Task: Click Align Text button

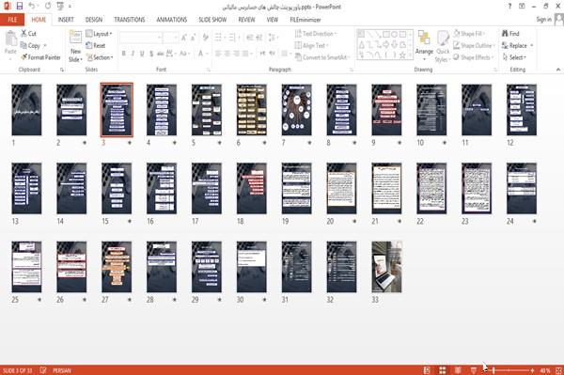Action: coord(311,45)
